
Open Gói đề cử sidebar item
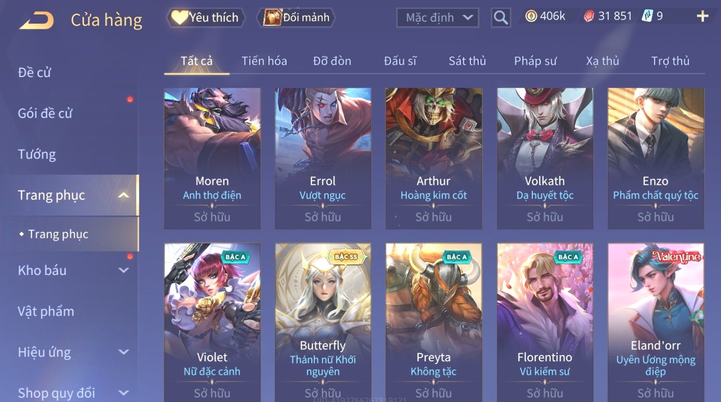point(45,113)
